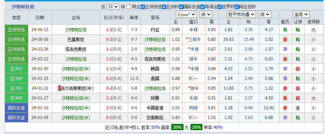Image resolution: width=325 pixels, height=134 pixels.
Task: Uncheck the 世界杯 filter checkbox
Action: [220, 7]
